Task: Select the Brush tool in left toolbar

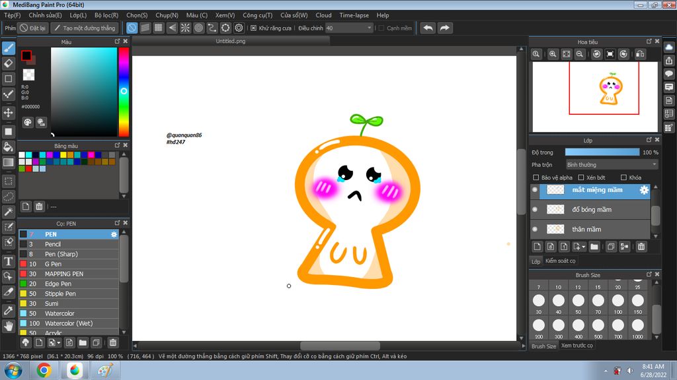Action: click(x=9, y=47)
